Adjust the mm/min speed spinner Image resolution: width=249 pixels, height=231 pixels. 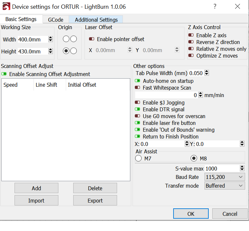pyautogui.click(x=201, y=95)
